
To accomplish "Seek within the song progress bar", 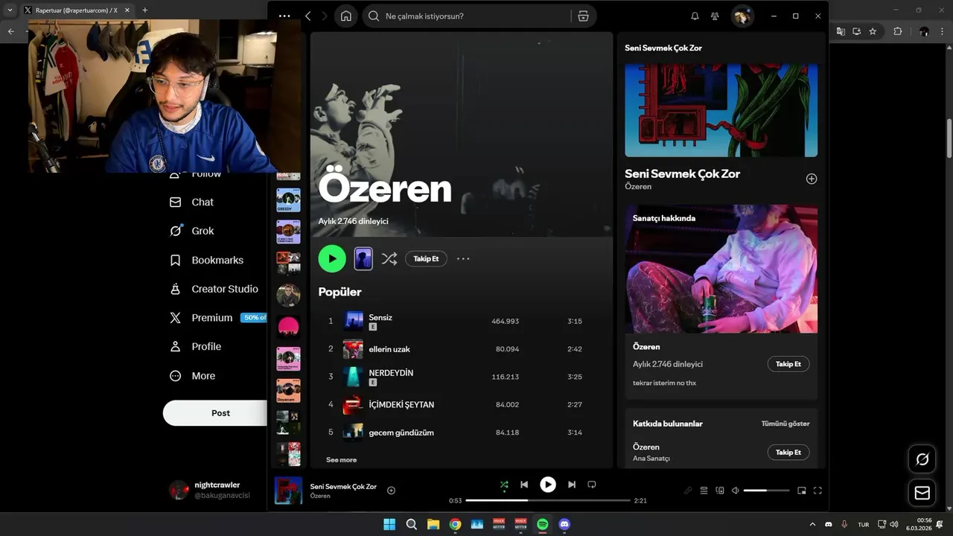I will tap(548, 501).
